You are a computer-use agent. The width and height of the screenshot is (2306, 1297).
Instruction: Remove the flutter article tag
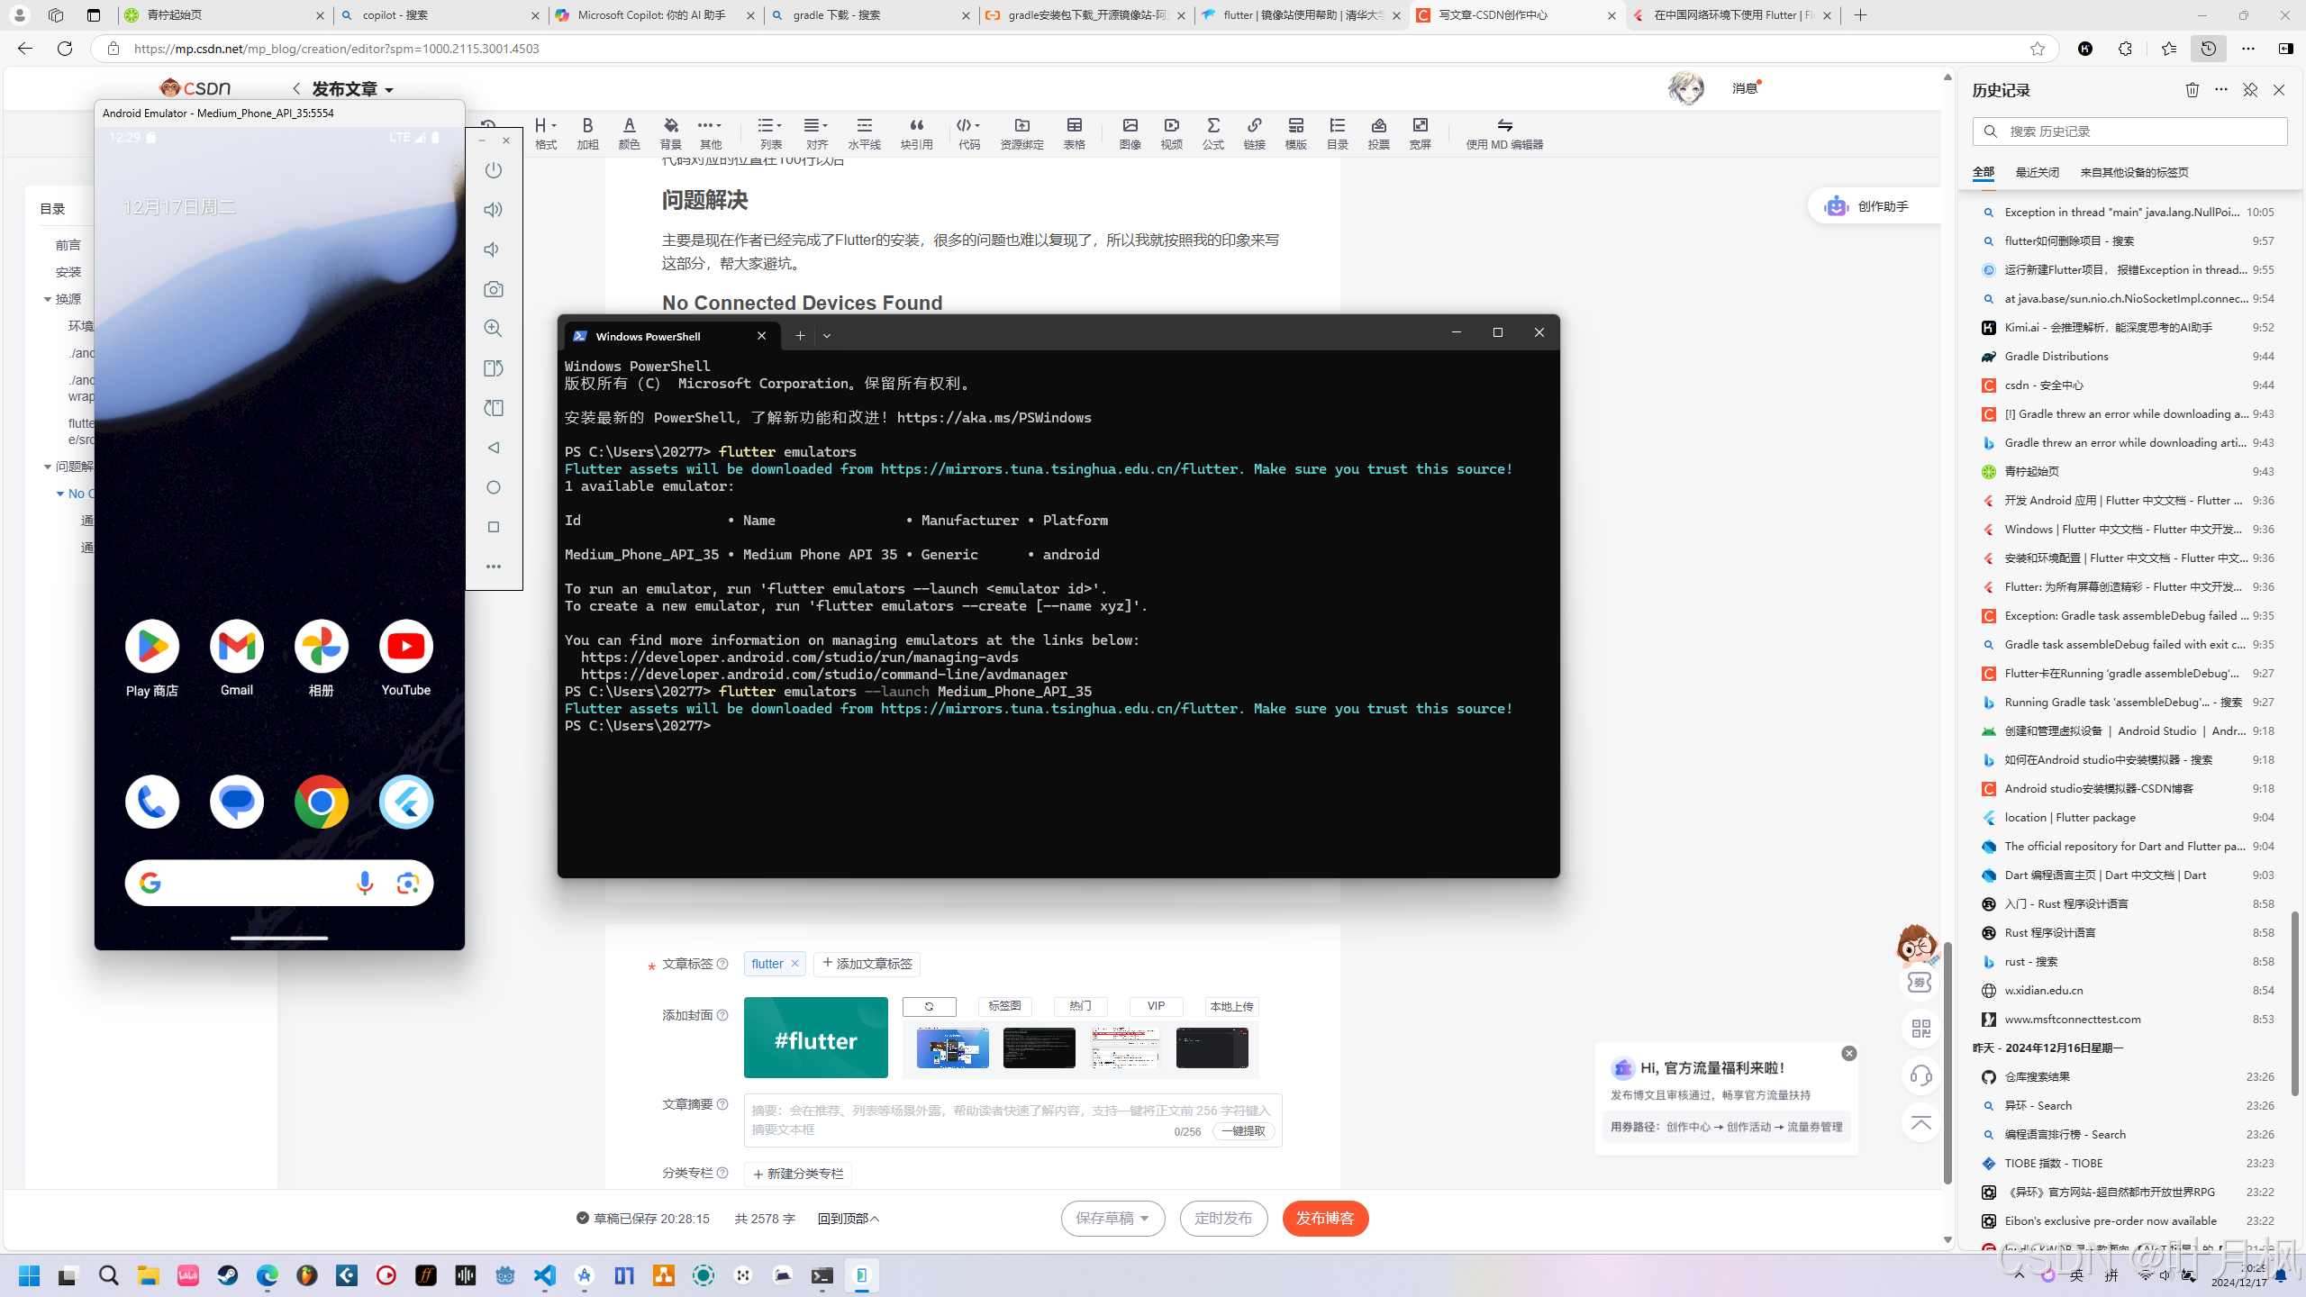click(x=794, y=964)
